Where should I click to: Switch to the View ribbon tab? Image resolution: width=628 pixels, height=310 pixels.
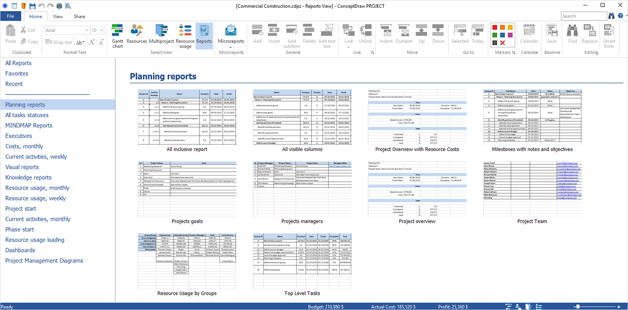[x=58, y=16]
